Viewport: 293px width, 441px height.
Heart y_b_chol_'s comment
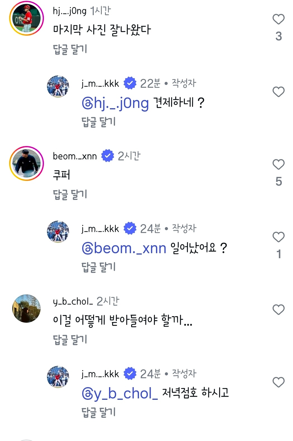coord(278,310)
